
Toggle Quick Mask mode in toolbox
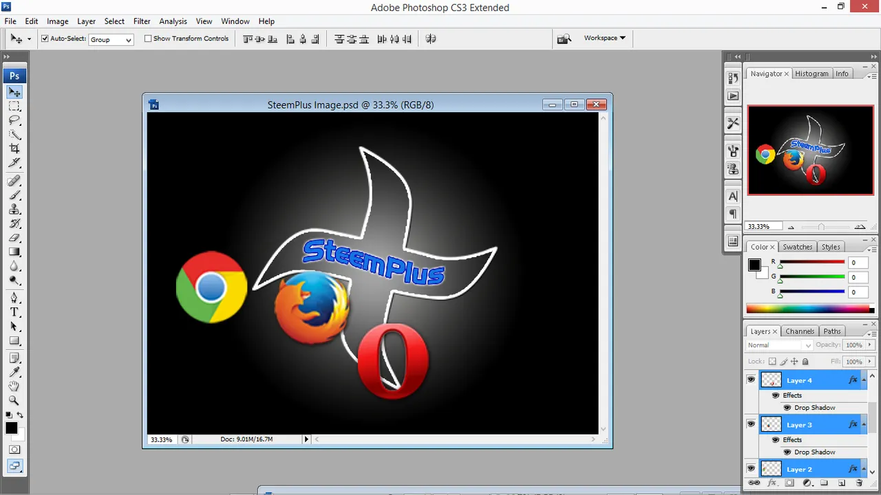tap(14, 450)
